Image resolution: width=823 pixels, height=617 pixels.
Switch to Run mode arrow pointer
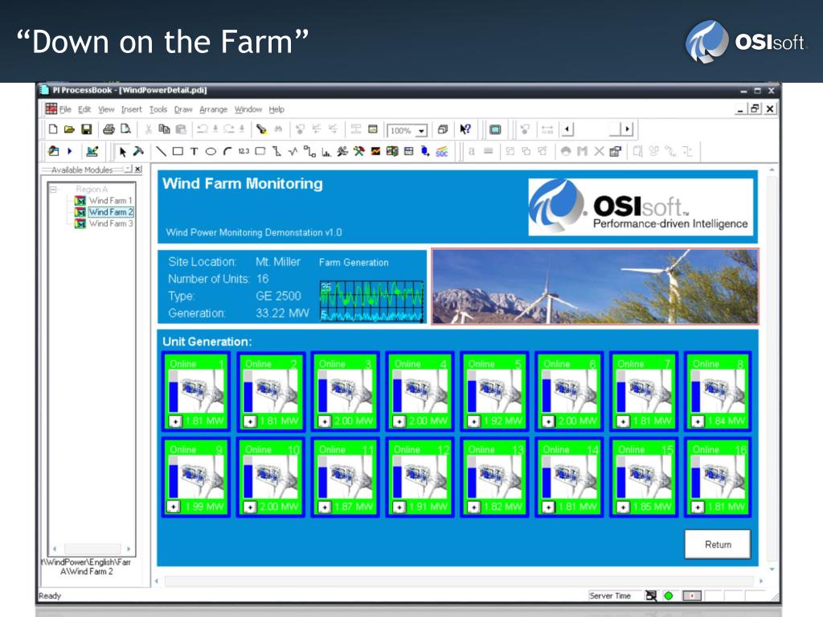coord(122,152)
